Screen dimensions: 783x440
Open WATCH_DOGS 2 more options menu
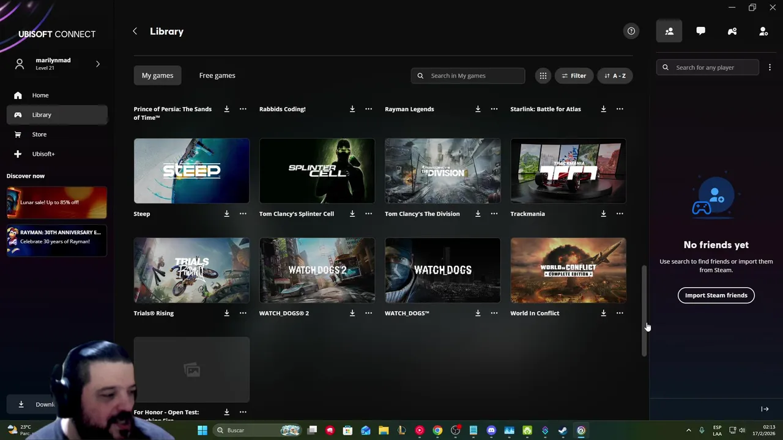368,313
